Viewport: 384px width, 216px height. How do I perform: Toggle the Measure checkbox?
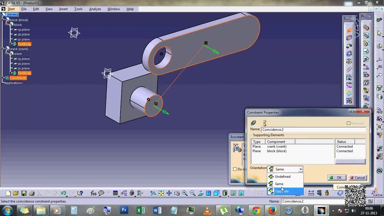click(349, 123)
